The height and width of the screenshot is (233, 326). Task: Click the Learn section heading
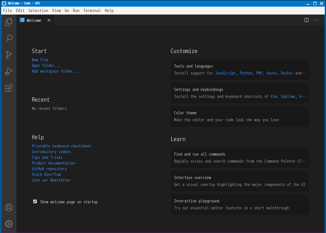click(178, 139)
